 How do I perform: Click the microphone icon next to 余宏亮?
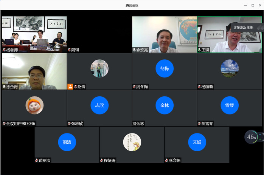pyautogui.click(x=134, y=50)
